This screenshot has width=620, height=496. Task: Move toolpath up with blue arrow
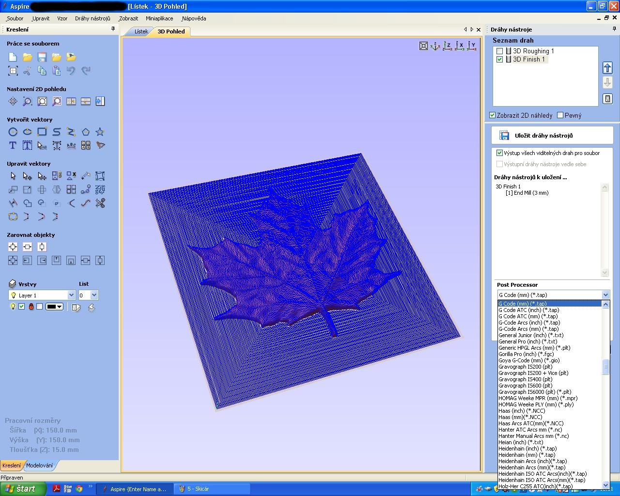pyautogui.click(x=607, y=68)
